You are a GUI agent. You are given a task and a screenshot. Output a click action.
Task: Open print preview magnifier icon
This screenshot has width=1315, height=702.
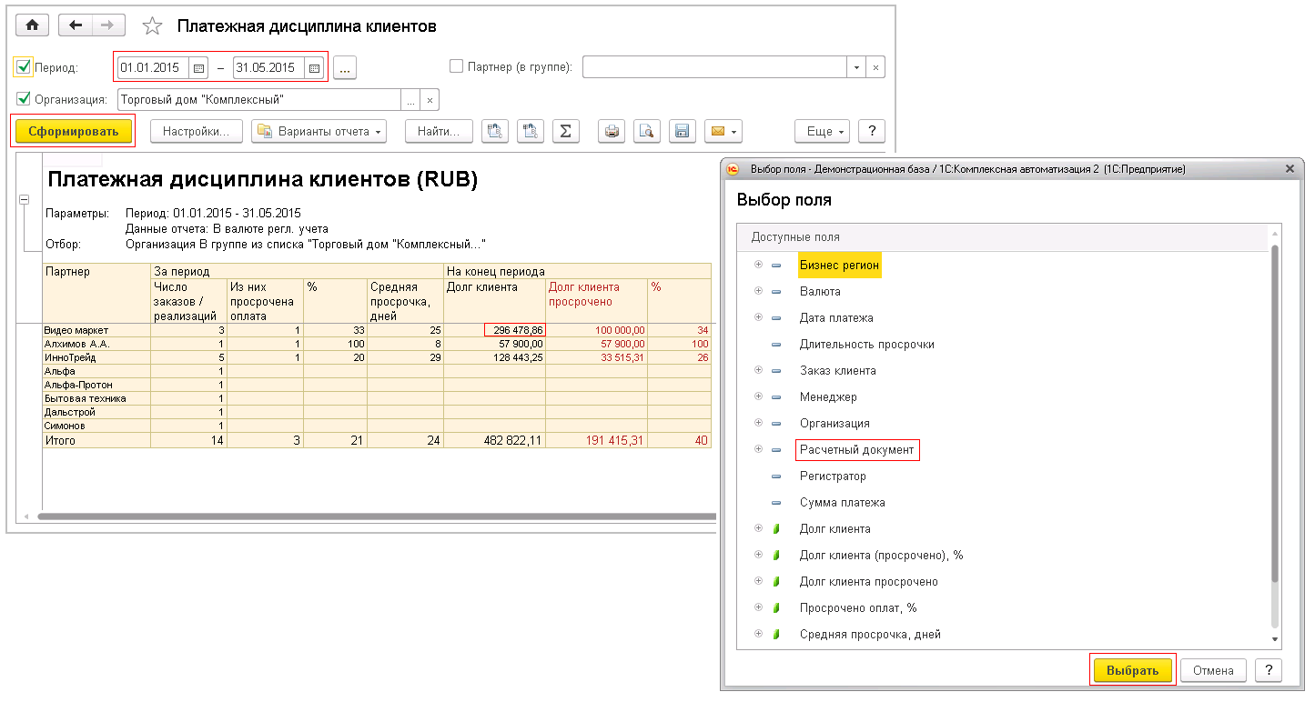click(x=646, y=131)
